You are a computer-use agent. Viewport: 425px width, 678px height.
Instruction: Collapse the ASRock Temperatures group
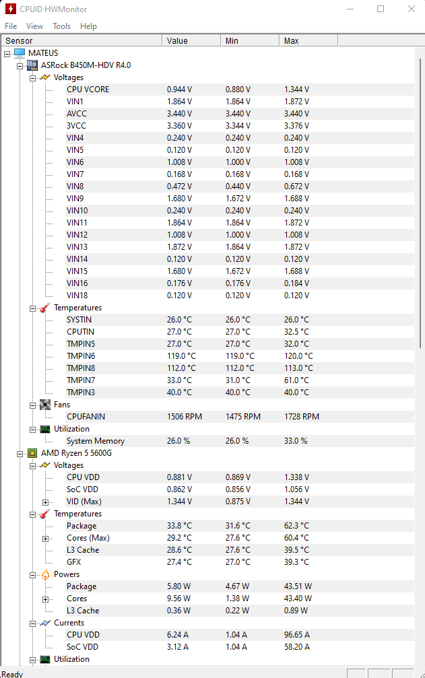coord(32,309)
